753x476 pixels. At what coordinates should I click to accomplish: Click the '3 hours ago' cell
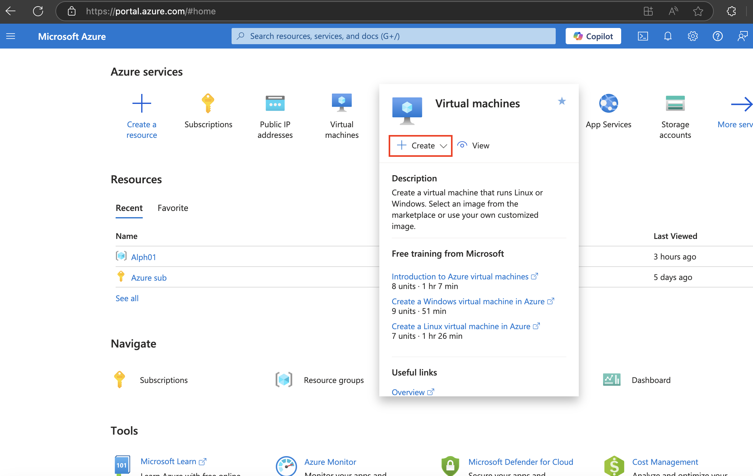tap(674, 257)
